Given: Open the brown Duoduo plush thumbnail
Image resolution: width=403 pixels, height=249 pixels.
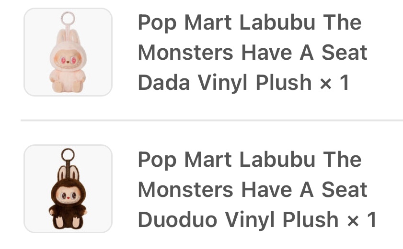Looking at the screenshot, I should click(x=68, y=189).
